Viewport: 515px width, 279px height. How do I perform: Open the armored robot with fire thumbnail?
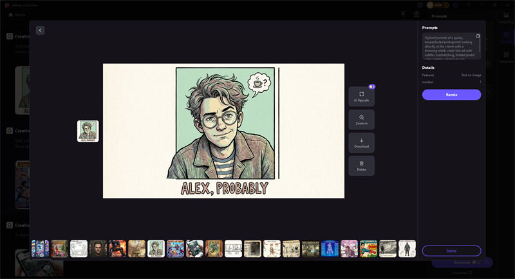[118, 249]
